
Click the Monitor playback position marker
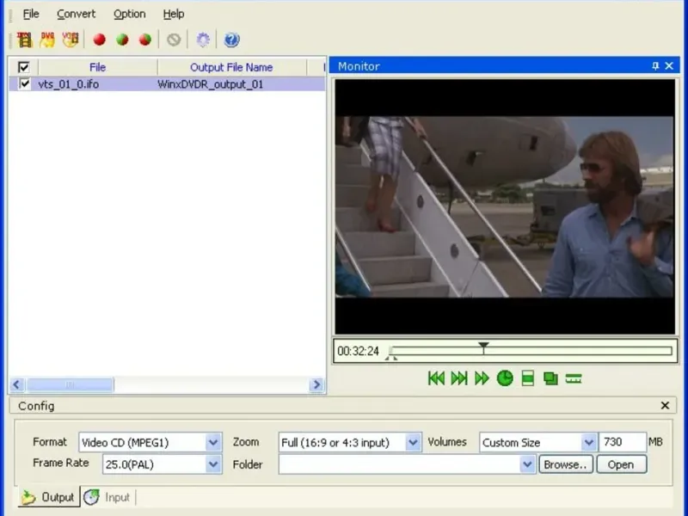(483, 347)
